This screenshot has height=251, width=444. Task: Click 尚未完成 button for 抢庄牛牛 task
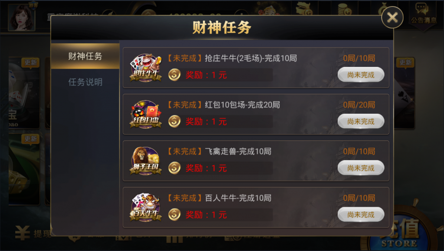coord(361,75)
